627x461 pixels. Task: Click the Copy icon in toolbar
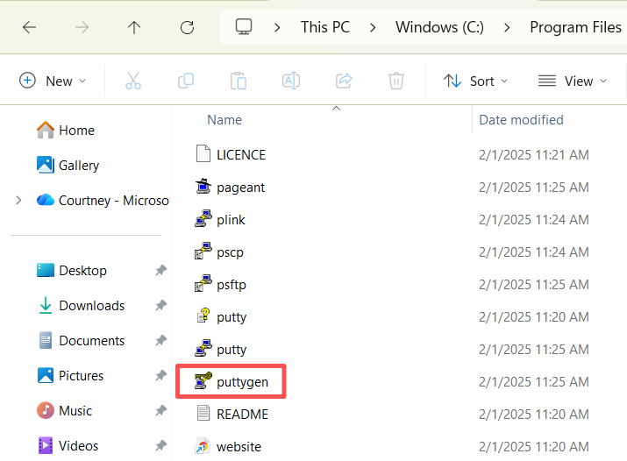pos(186,82)
